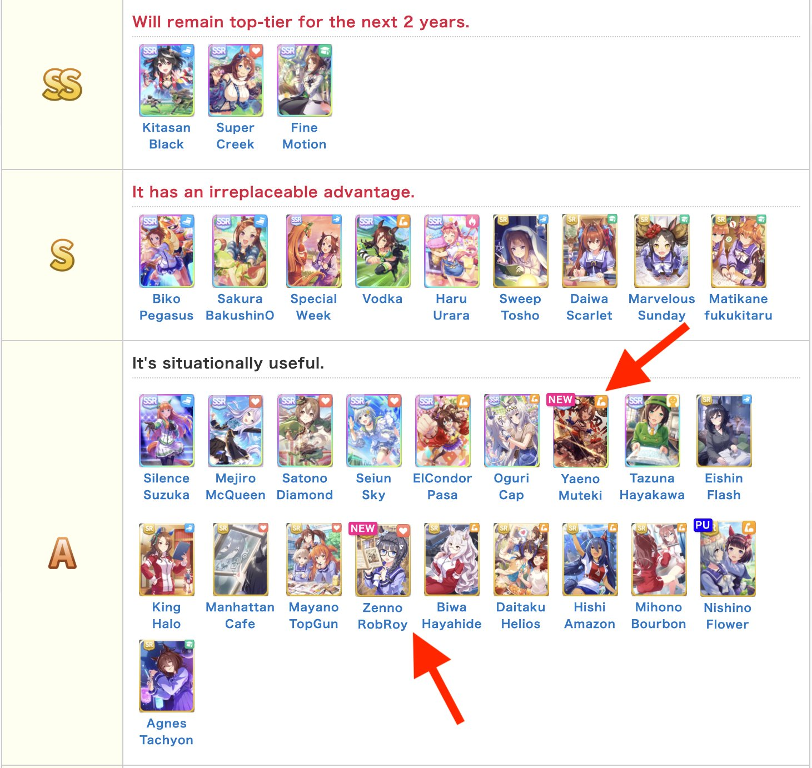
Task: Open the Kitasan Black card thumbnail
Action: [166, 81]
